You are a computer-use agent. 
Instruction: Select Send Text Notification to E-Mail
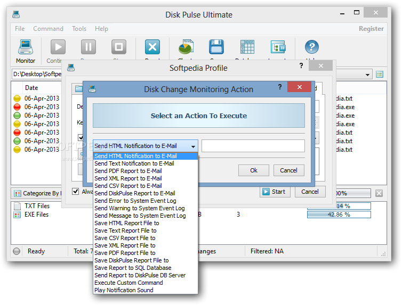(x=146, y=163)
